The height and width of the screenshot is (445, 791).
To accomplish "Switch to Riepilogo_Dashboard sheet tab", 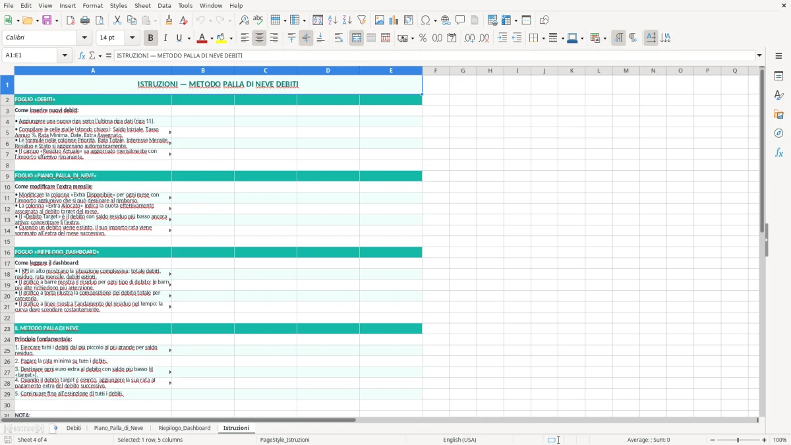I will pyautogui.click(x=185, y=428).
